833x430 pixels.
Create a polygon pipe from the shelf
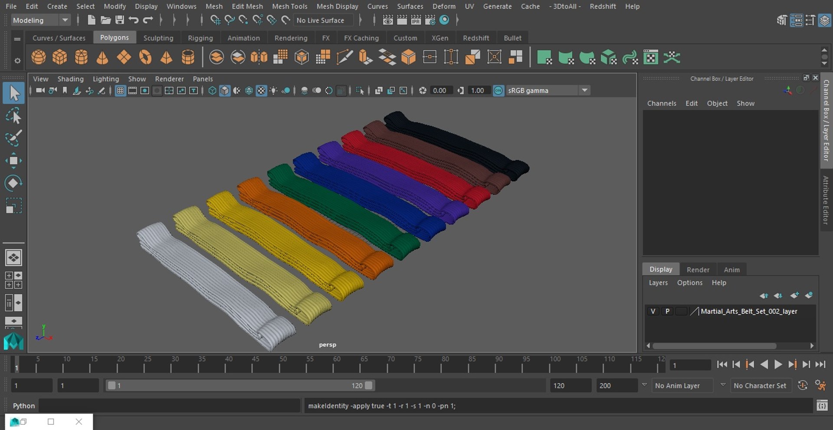(188, 57)
